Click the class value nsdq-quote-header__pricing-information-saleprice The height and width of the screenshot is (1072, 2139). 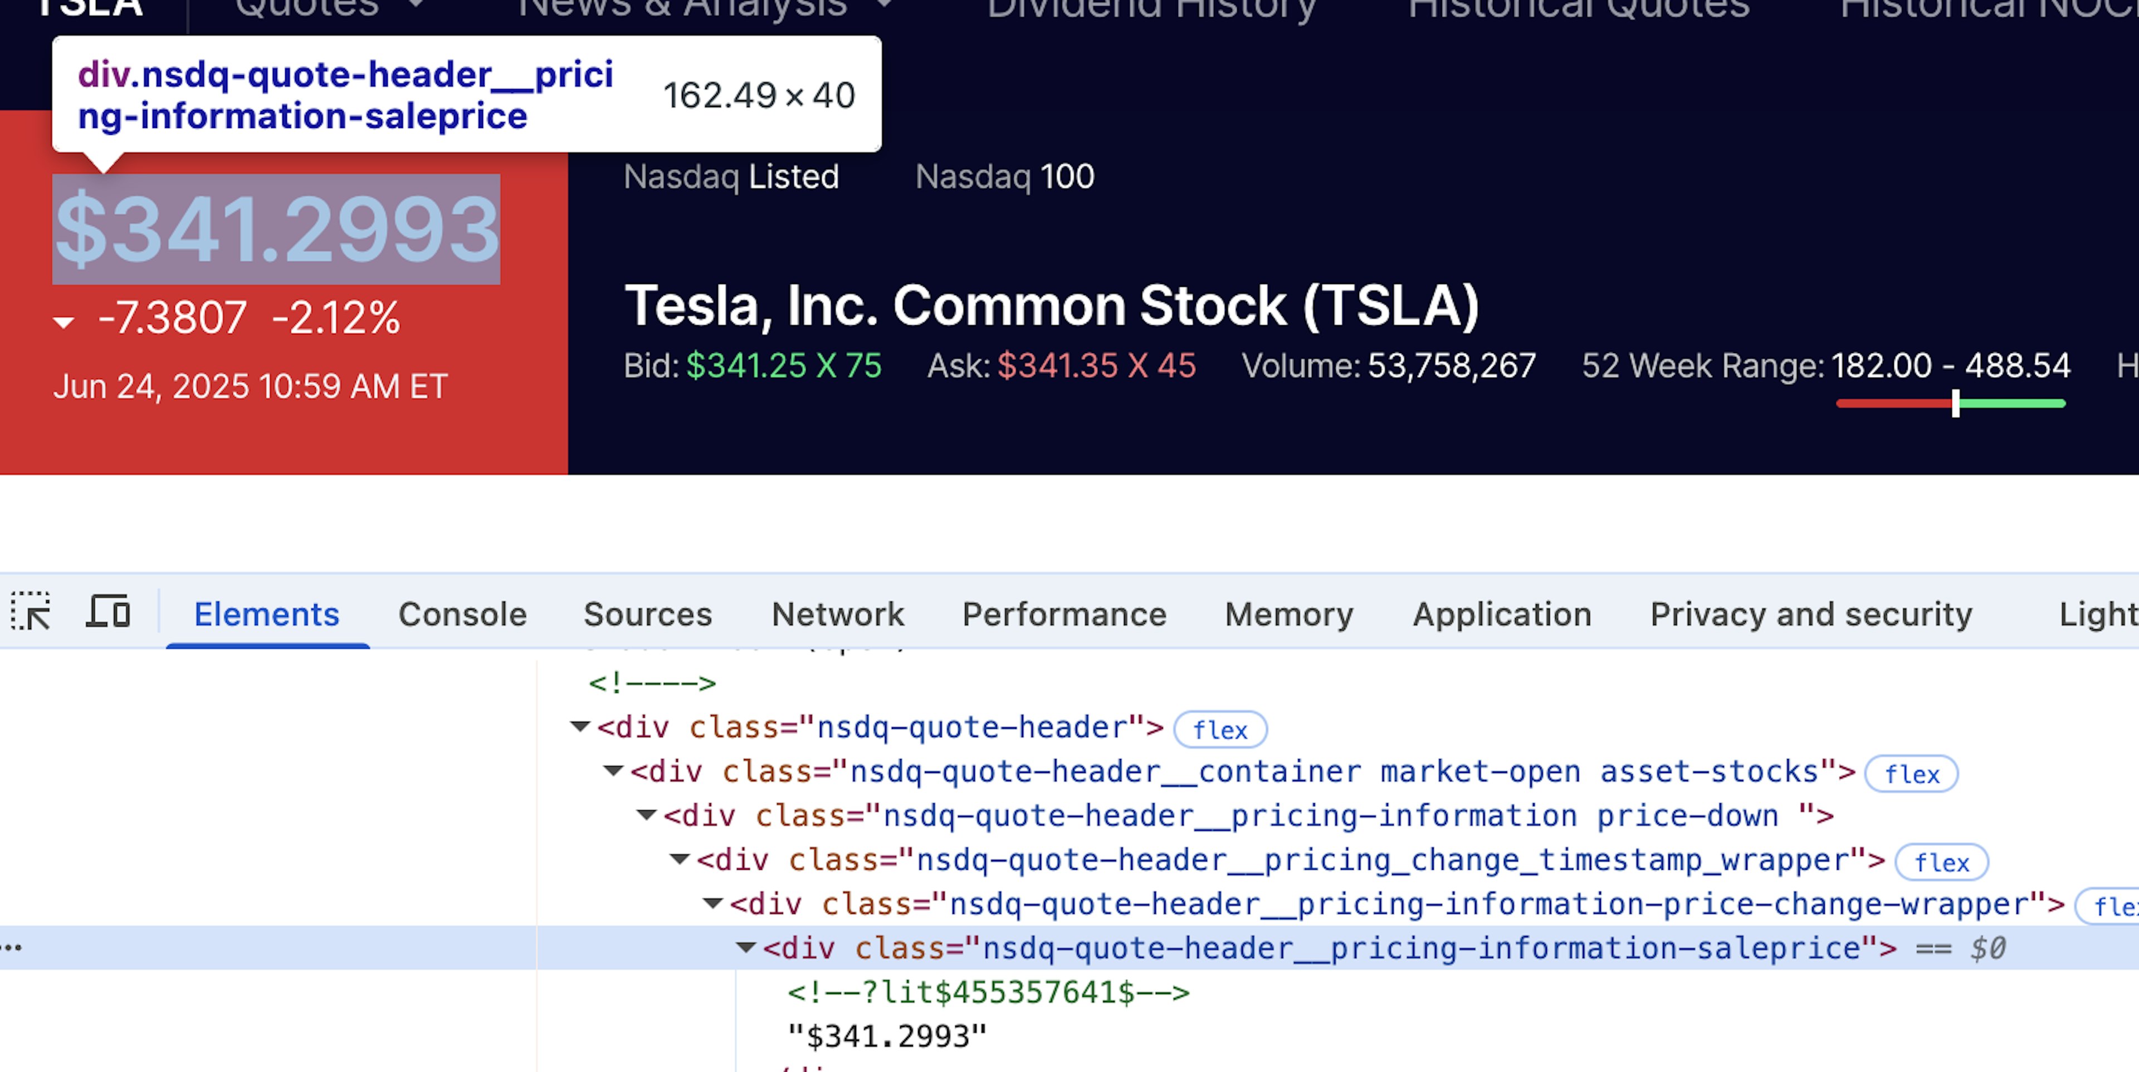(1422, 948)
